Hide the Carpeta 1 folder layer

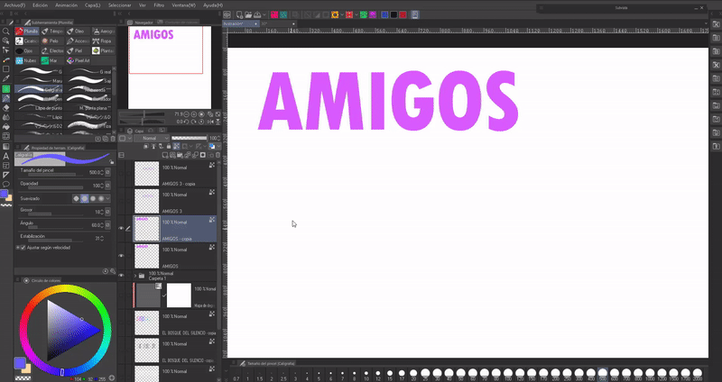pyautogui.click(x=122, y=276)
